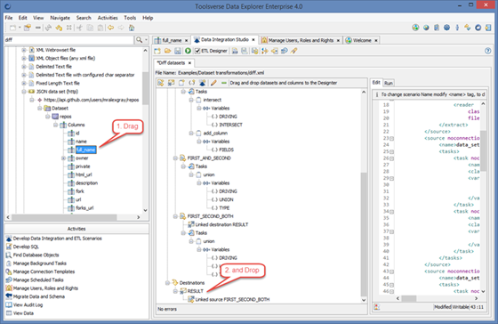Open the Navigate menu
The width and height of the screenshot is (498, 324).
(60, 18)
